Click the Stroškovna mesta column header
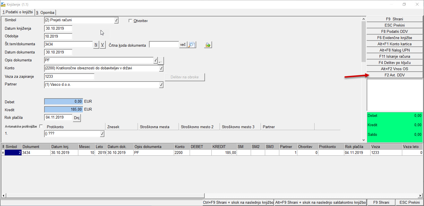 [158, 127]
